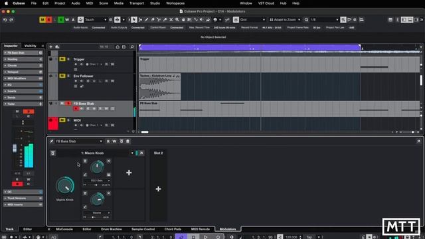
Task: Toggle cycle loop in transport bar
Action: coord(181,237)
